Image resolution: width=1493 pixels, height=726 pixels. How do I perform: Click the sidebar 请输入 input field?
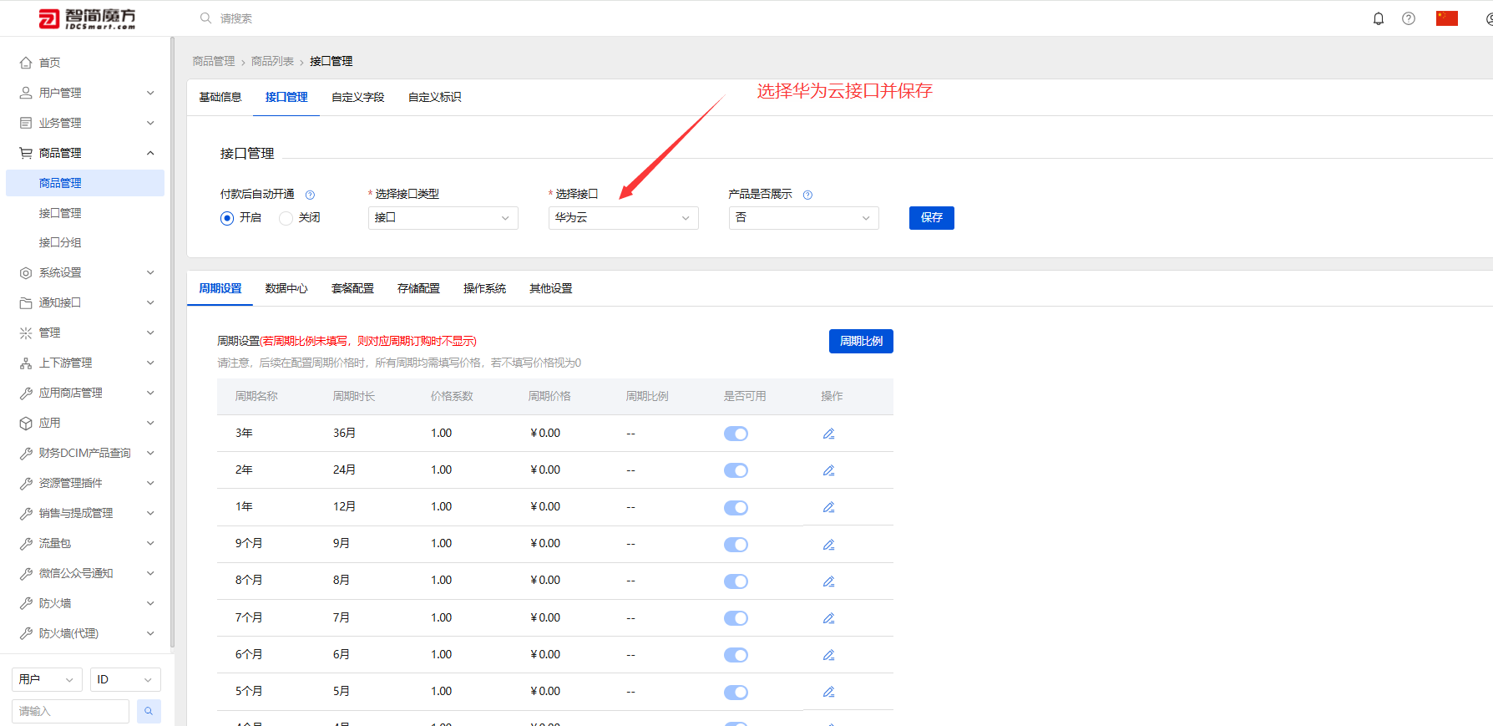[70, 711]
